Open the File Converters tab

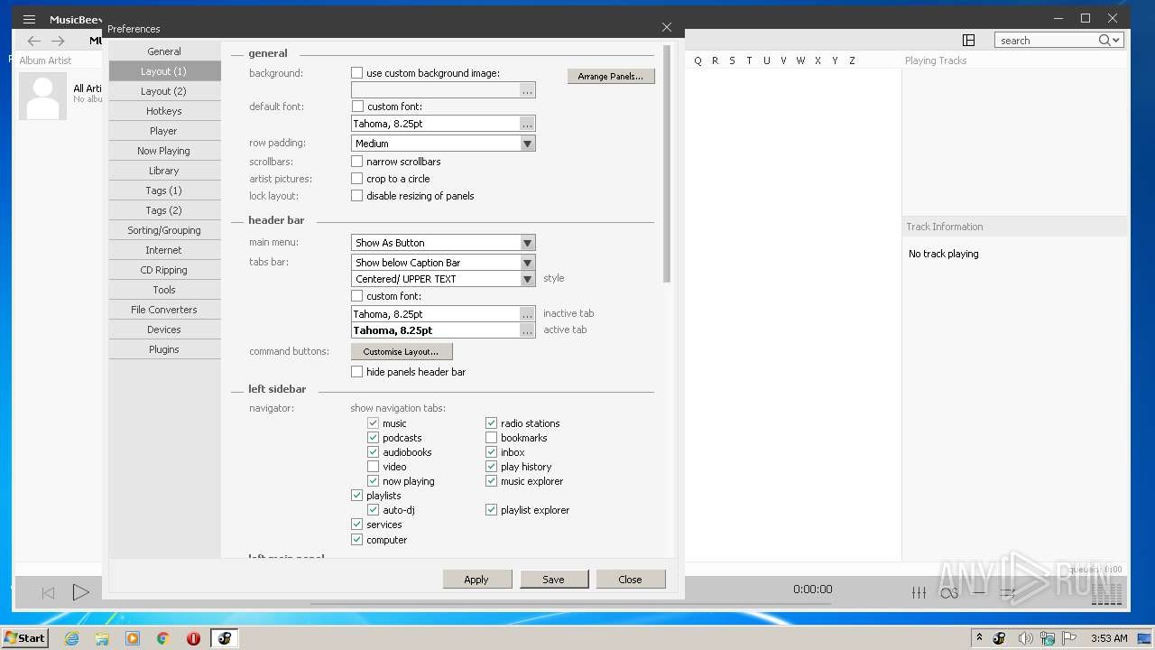tap(164, 310)
